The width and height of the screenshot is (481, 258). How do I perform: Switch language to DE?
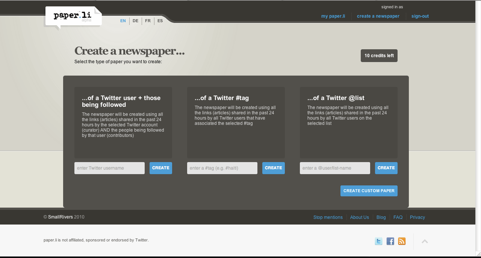(x=135, y=21)
